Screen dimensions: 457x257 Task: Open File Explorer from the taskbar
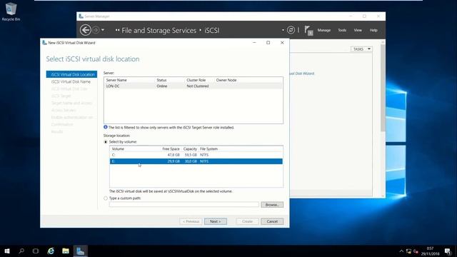[66, 251]
